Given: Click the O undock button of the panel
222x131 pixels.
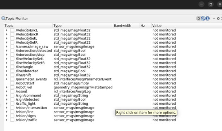Looking at the screenshot, I should tap(218, 18).
